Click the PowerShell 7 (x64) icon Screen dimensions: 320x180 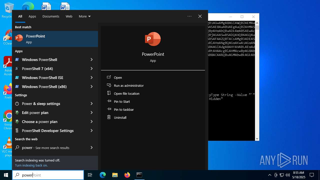(17, 68)
